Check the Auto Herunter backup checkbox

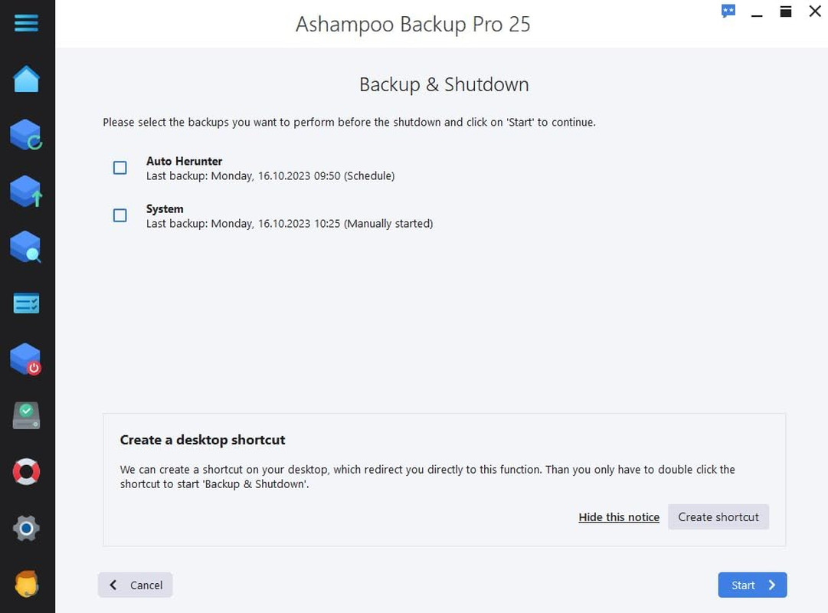click(x=120, y=168)
